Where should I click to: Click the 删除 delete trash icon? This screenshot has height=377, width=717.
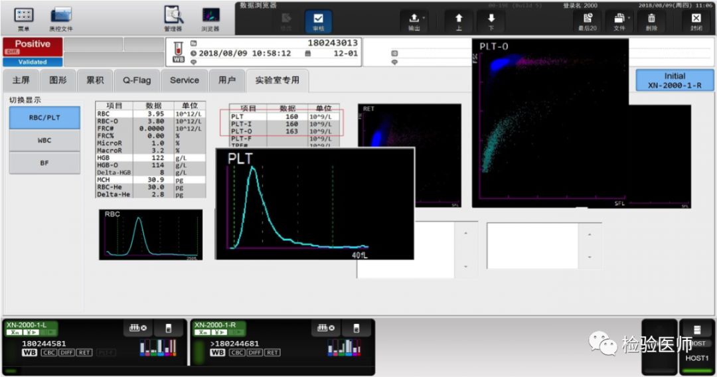pyautogui.click(x=652, y=21)
